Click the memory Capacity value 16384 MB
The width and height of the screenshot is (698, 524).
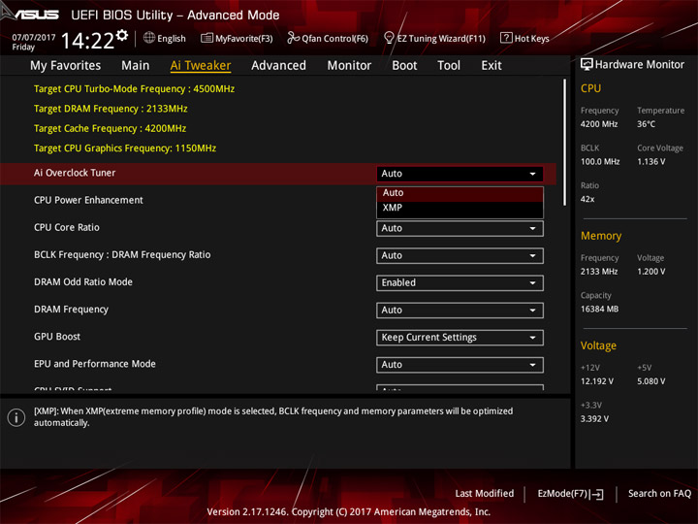coord(600,310)
